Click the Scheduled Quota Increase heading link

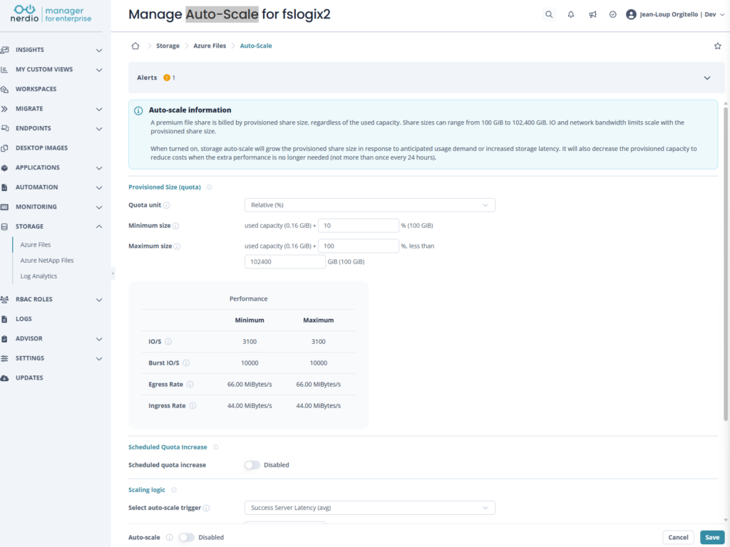point(168,447)
